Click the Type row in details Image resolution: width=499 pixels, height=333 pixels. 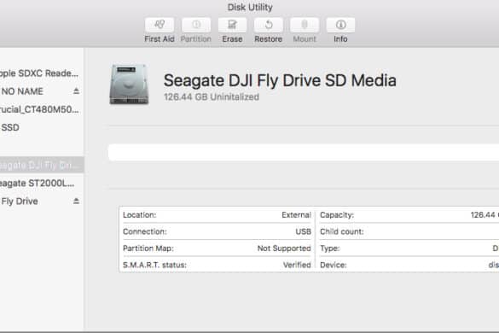pyautogui.click(x=409, y=248)
